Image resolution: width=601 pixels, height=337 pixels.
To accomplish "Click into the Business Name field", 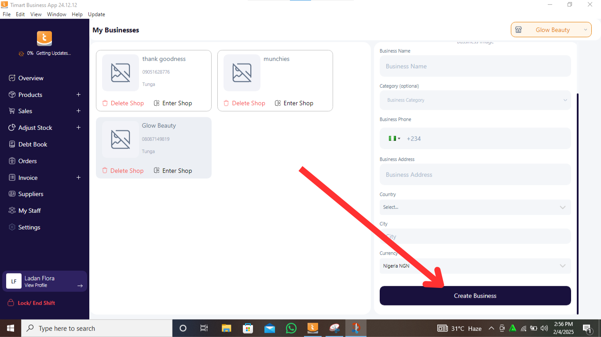I will tap(475, 66).
